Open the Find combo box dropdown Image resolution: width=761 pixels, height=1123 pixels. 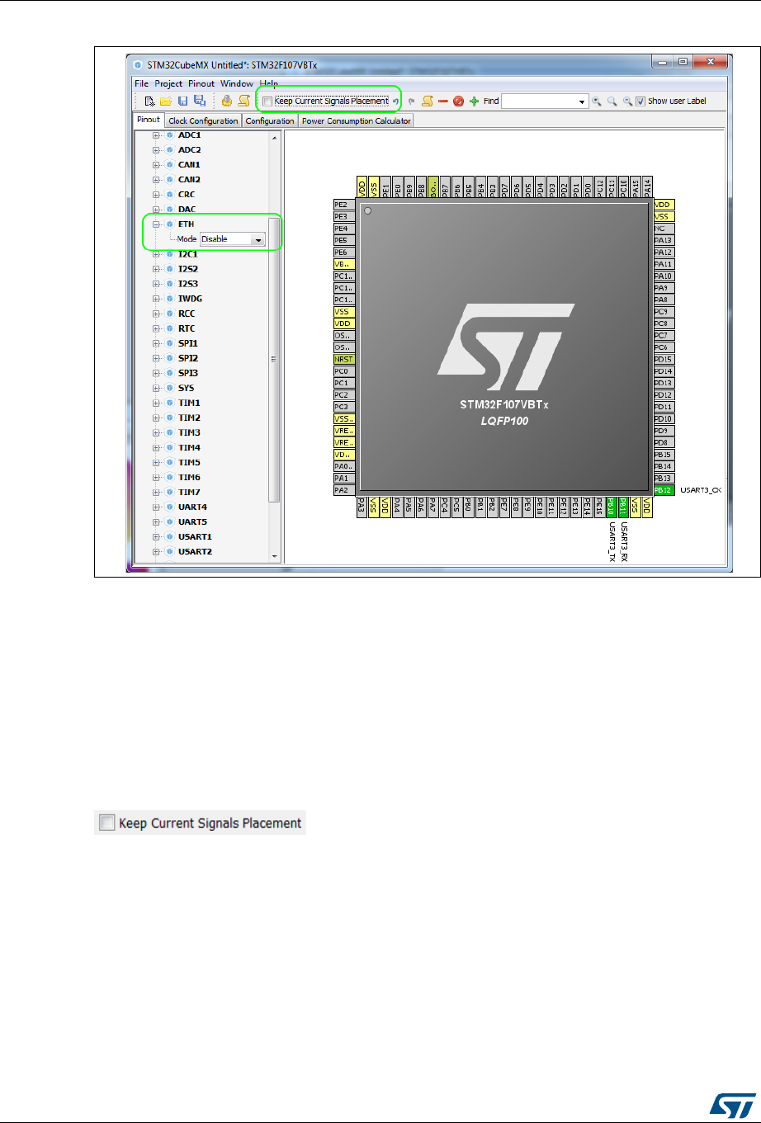click(x=583, y=101)
